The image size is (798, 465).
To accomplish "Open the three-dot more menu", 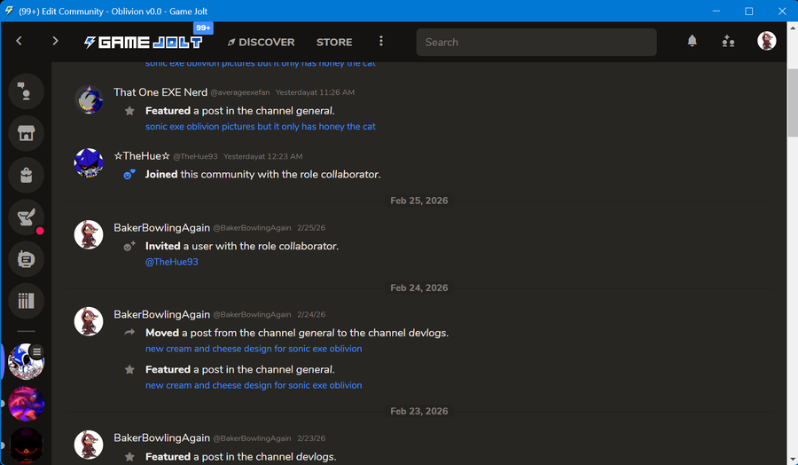I will pos(381,42).
